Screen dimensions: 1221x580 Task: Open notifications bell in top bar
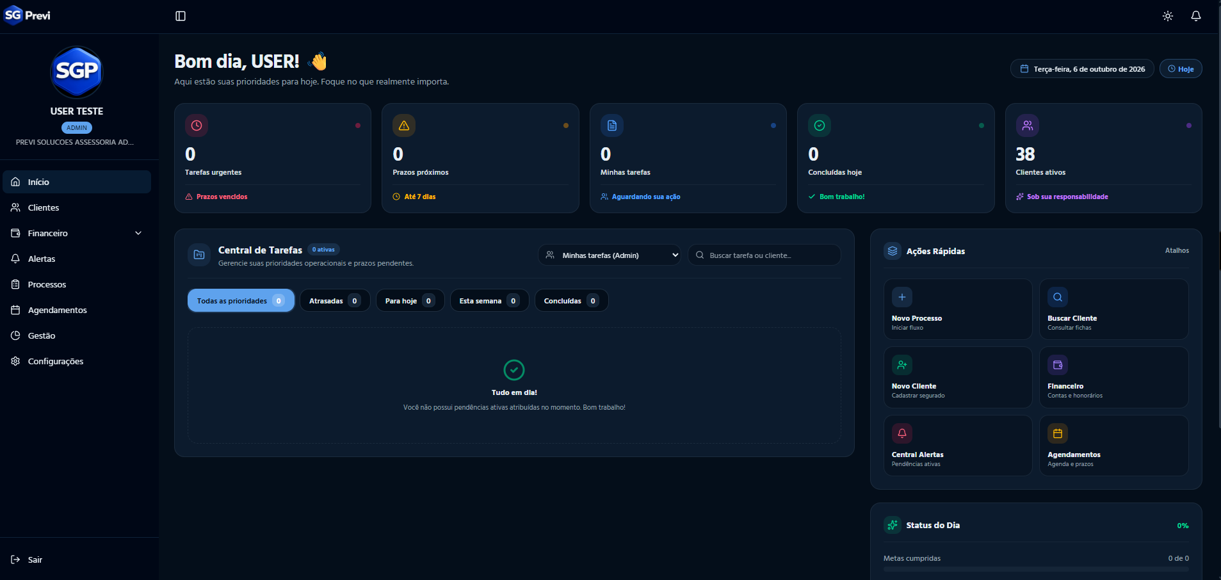pos(1196,16)
